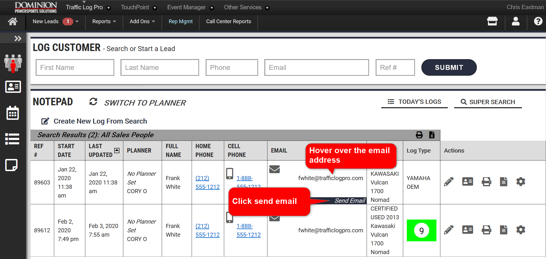This screenshot has height=259, width=546.
Task: Edit log 89612 with pencil icon
Action: click(449, 230)
